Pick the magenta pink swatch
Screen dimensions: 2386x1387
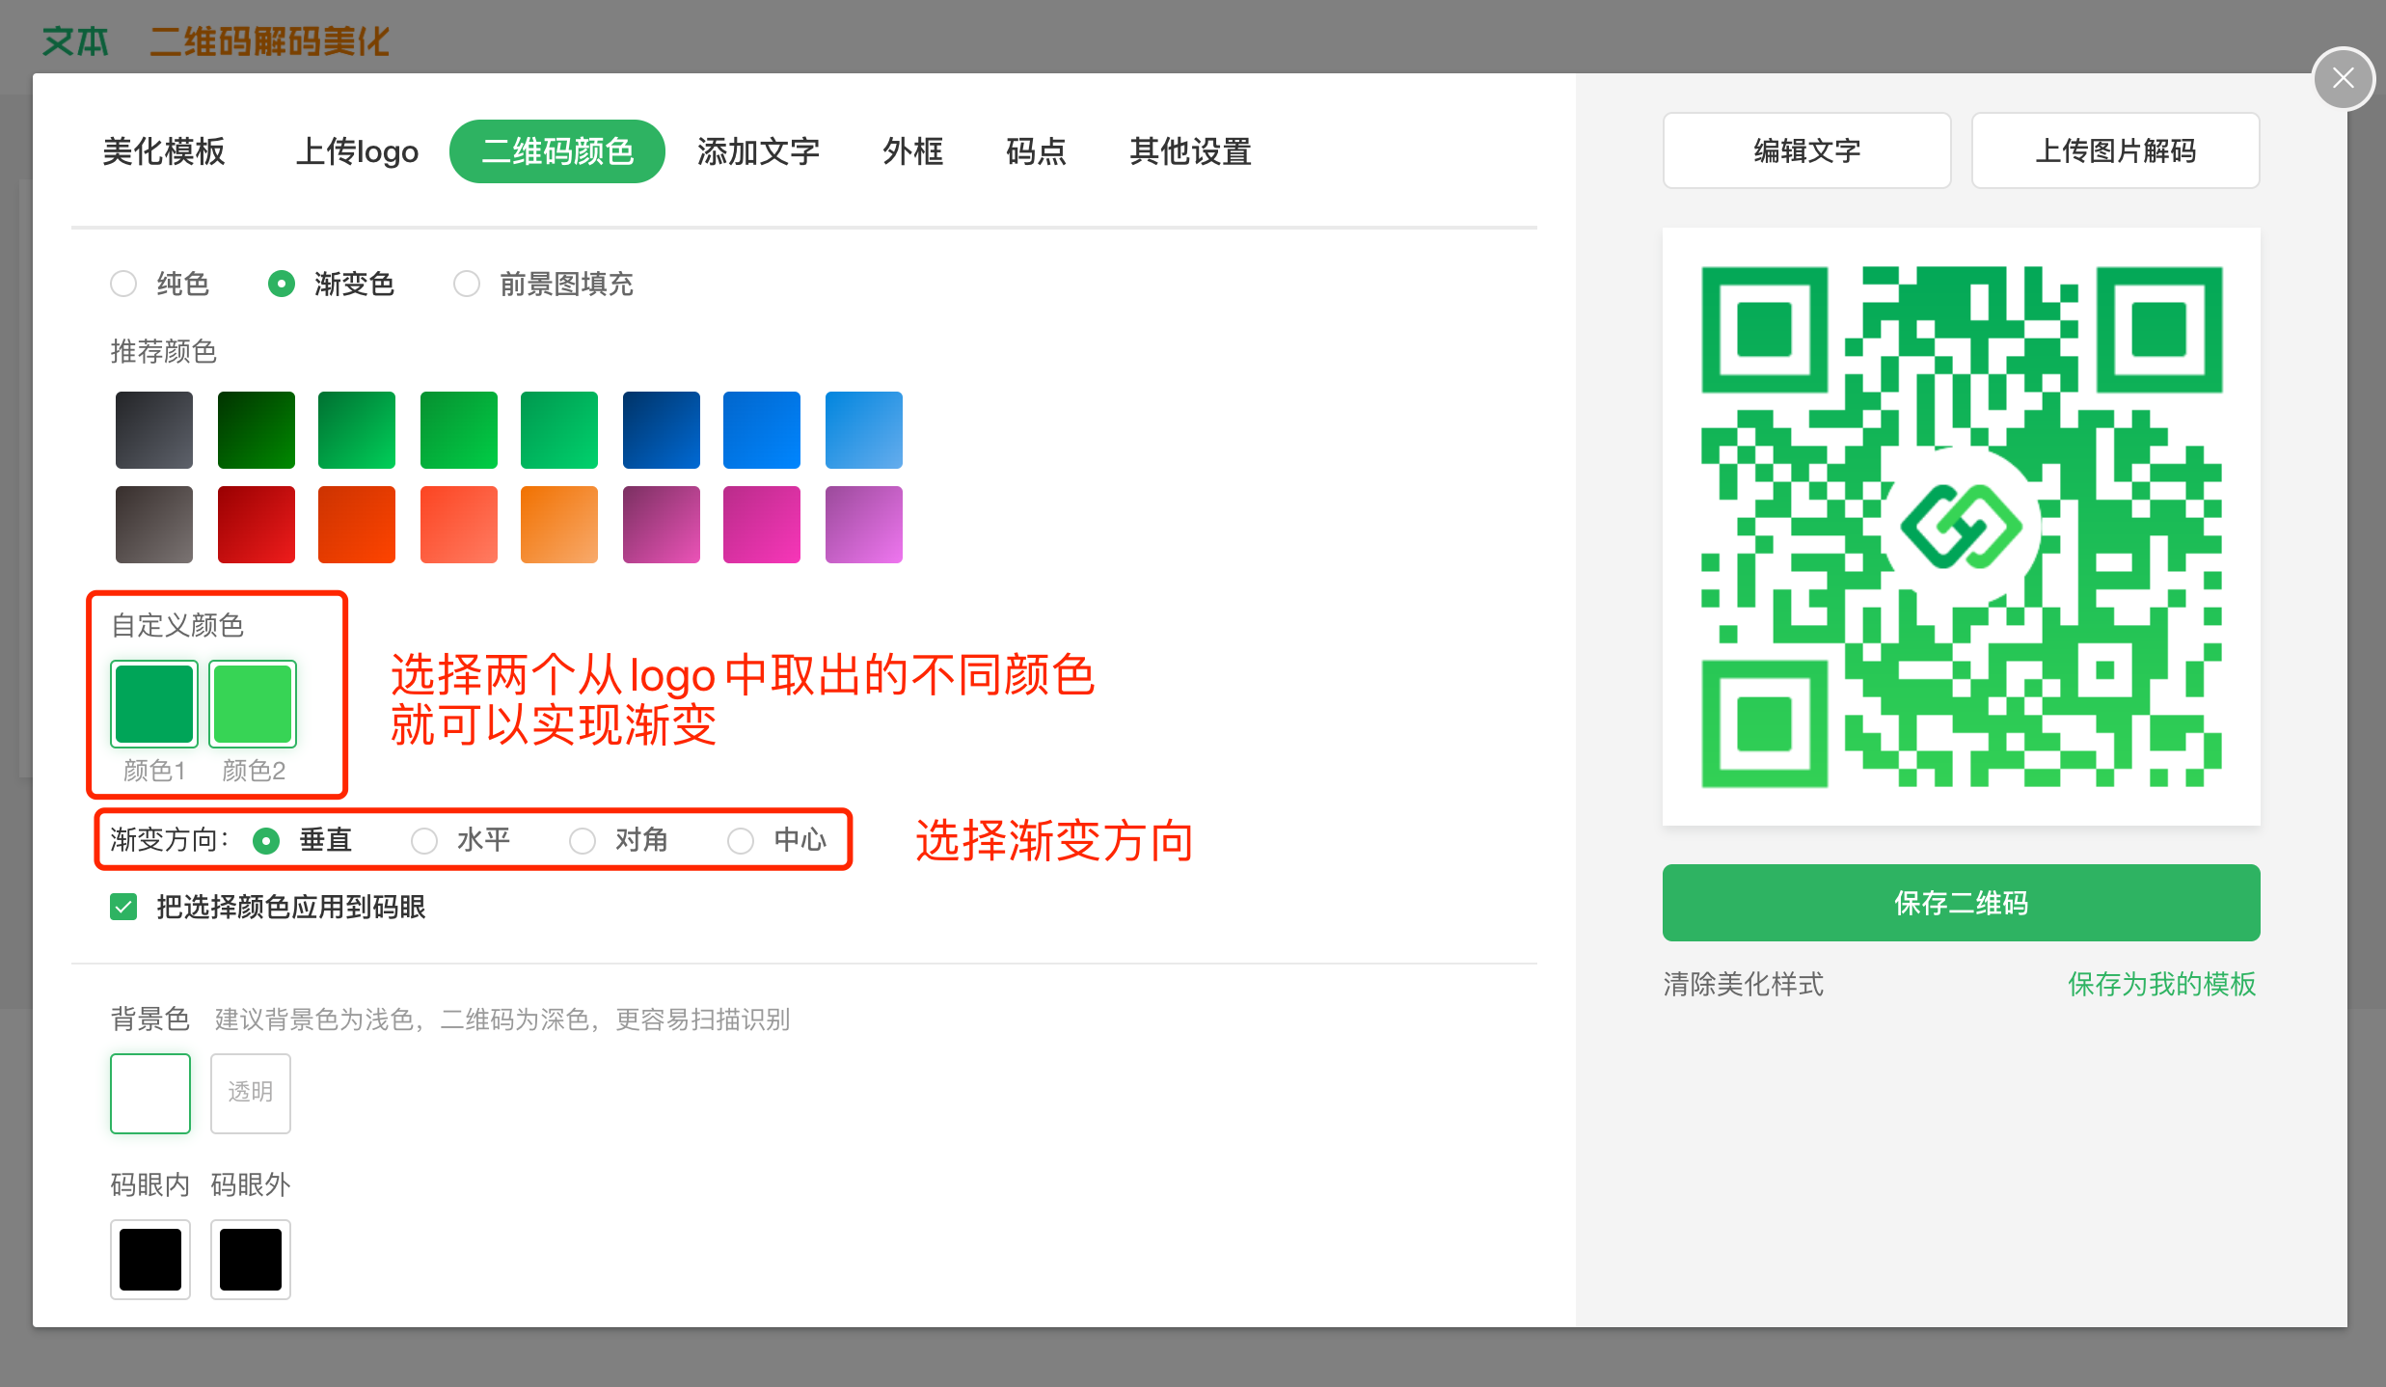click(762, 525)
